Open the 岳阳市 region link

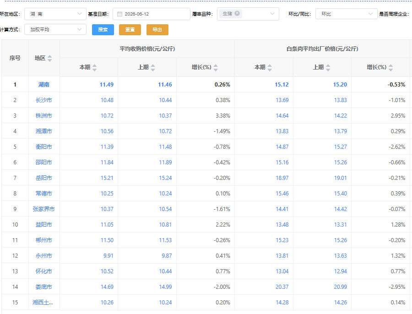44,178
